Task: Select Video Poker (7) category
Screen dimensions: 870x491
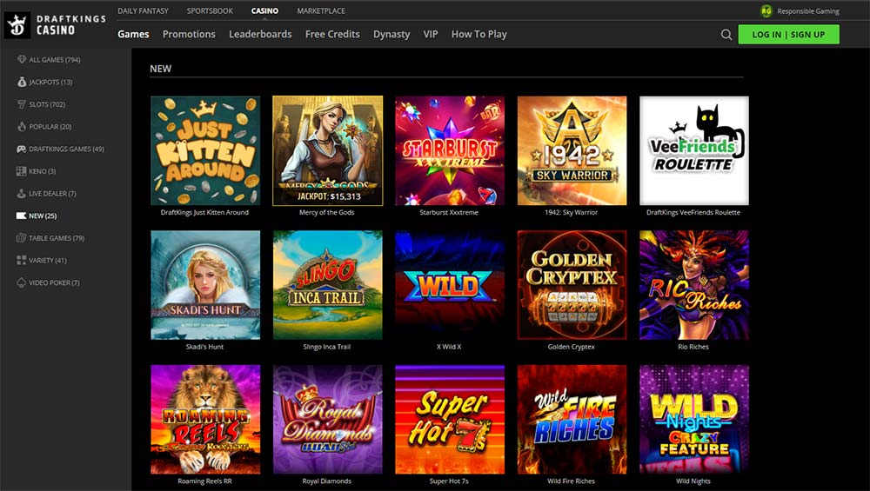Action: coord(54,282)
